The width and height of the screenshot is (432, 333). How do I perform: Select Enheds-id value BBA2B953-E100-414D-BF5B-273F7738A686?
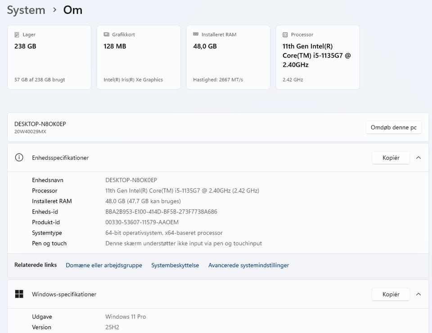(x=161, y=212)
